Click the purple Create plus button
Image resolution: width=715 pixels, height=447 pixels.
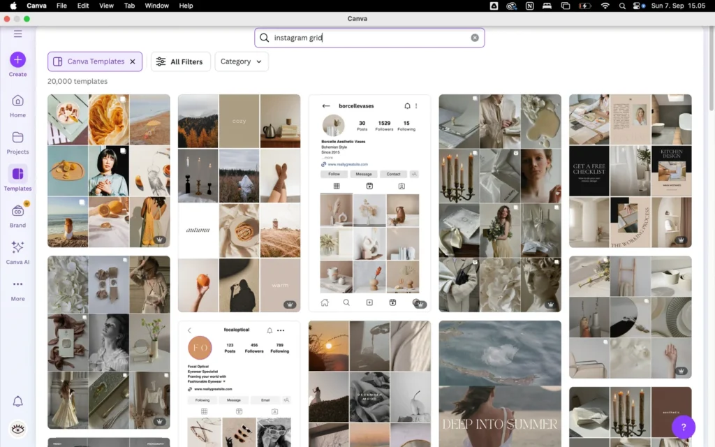17,59
